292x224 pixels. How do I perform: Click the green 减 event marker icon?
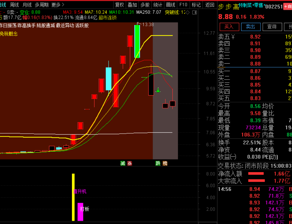(123, 163)
